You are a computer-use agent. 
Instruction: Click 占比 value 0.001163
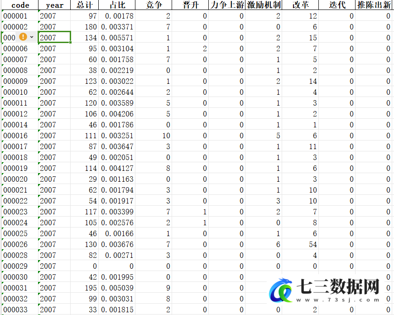[x=117, y=179]
